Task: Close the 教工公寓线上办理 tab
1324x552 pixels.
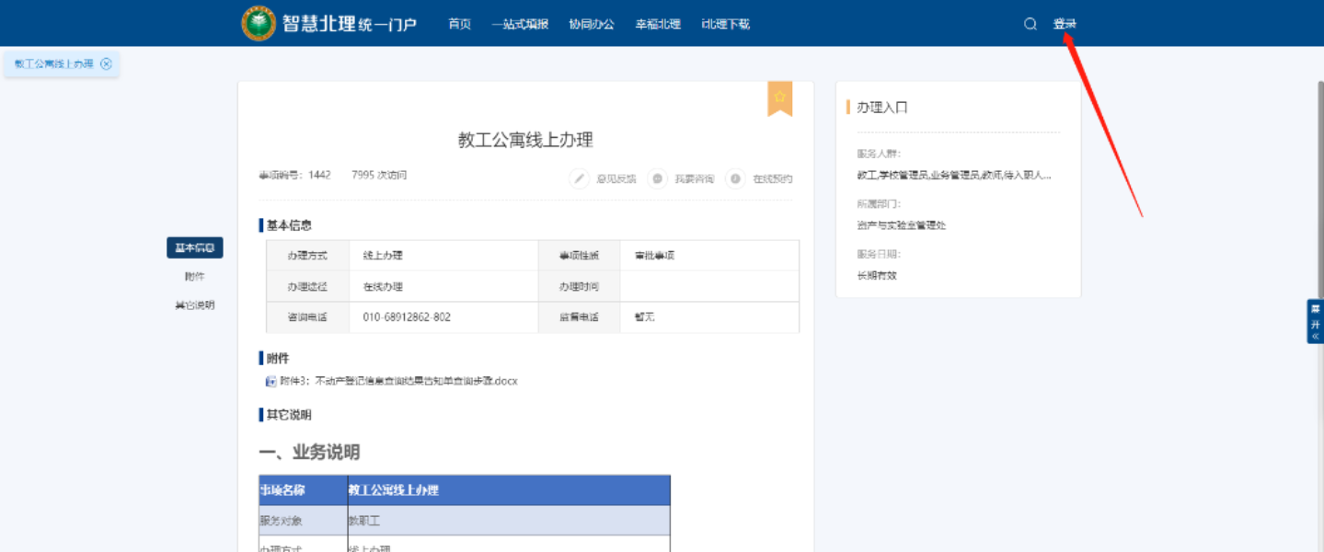Action: click(x=107, y=63)
